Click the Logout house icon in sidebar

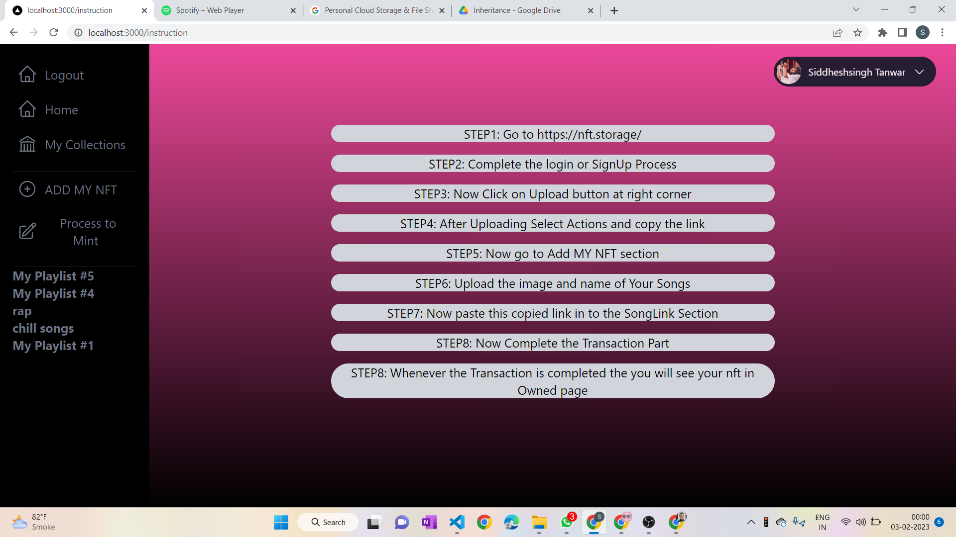pos(27,75)
